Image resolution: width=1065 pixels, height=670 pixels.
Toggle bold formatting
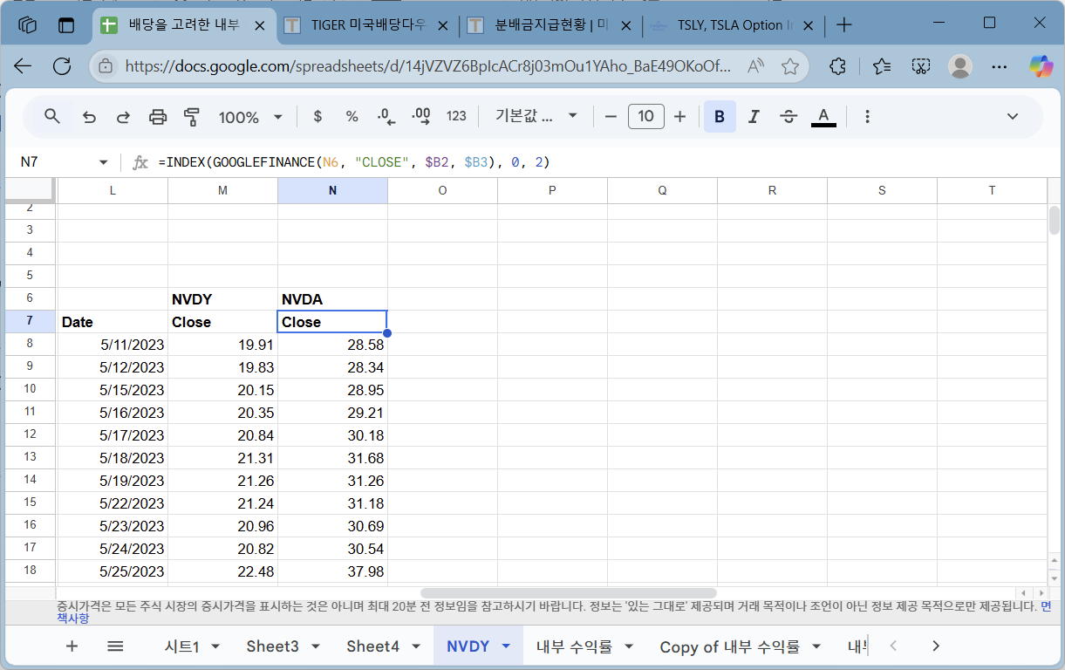click(720, 117)
